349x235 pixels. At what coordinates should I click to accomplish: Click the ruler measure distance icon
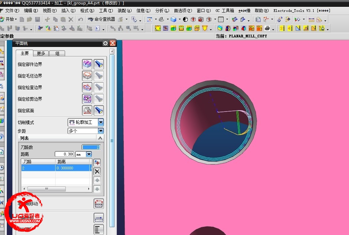click(312, 19)
